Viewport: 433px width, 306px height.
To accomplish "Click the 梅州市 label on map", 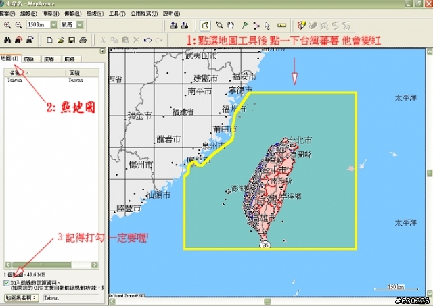I will [x=141, y=165].
